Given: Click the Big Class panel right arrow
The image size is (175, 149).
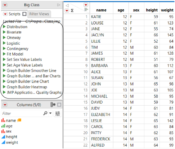Looking at the screenshot, I should 59,5.
